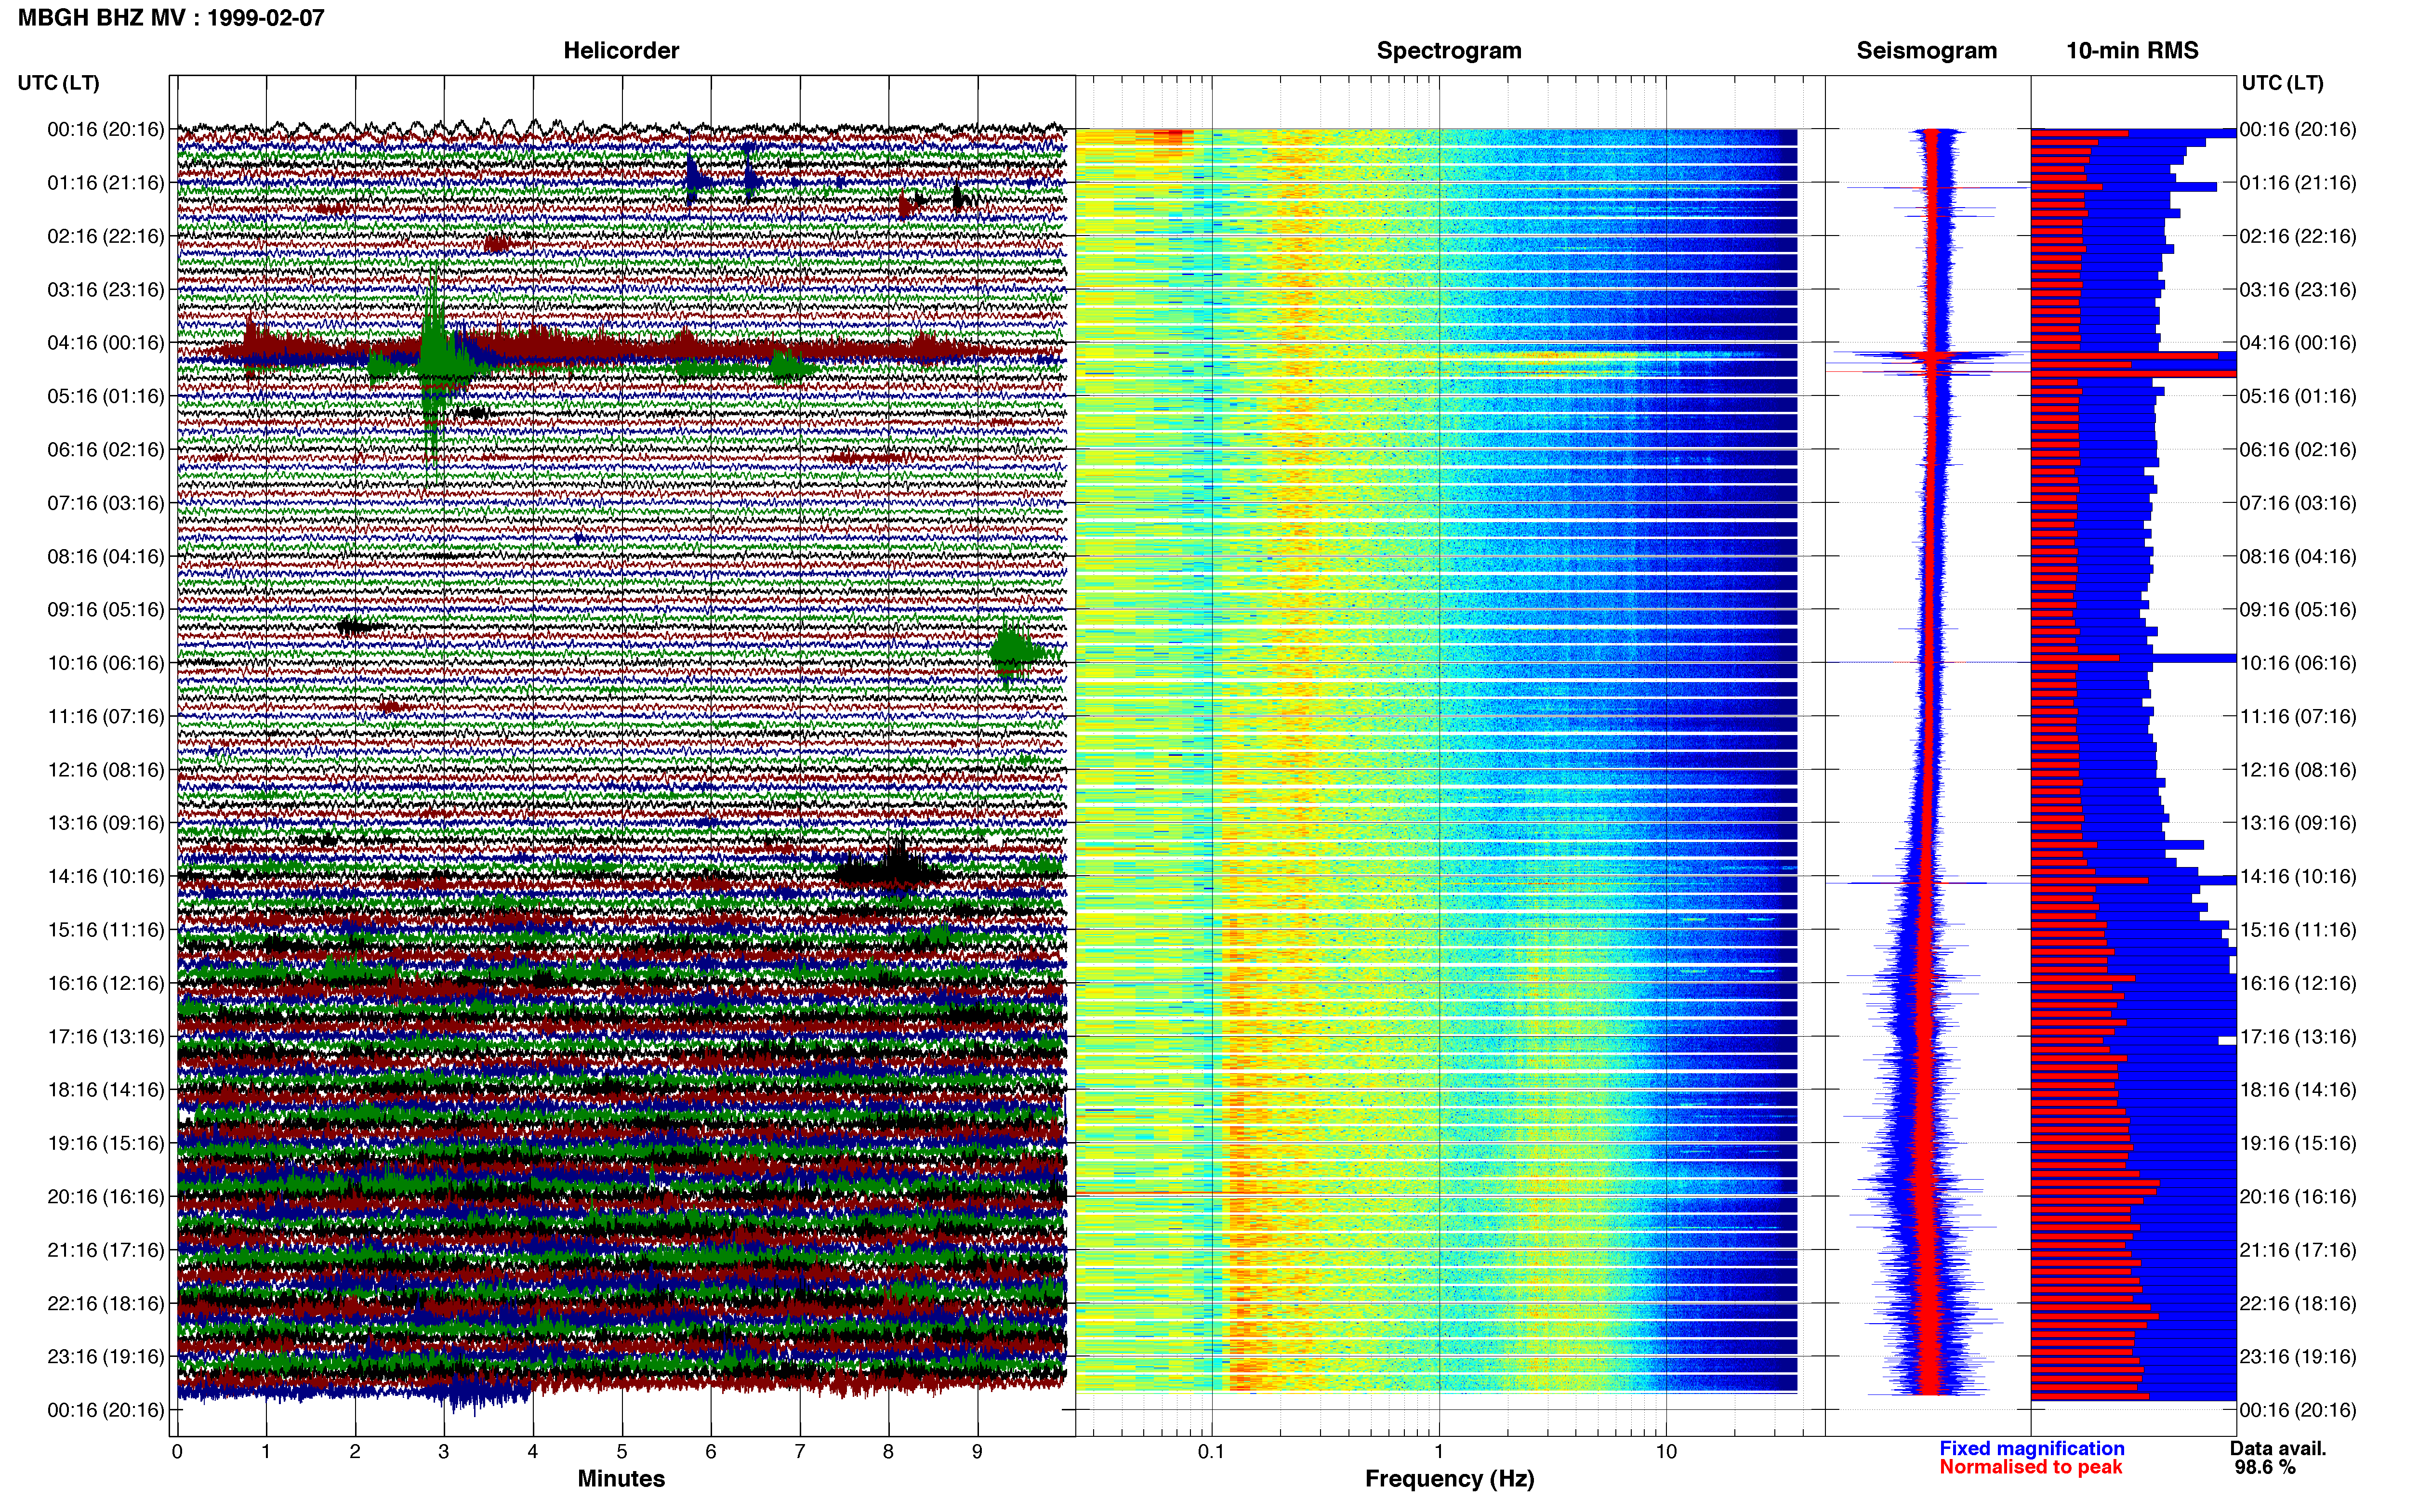
Task: Click the left 22:16 (18:16) time label
Action: [x=106, y=1303]
